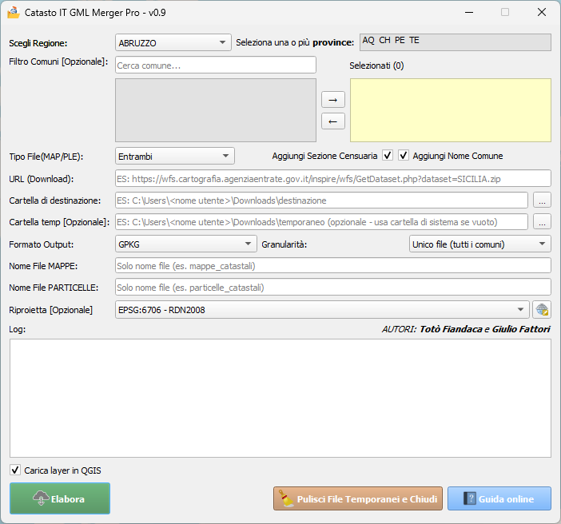Toggle Aggiungi Nome Comune checkbox
This screenshot has width=561, height=524.
404,156
